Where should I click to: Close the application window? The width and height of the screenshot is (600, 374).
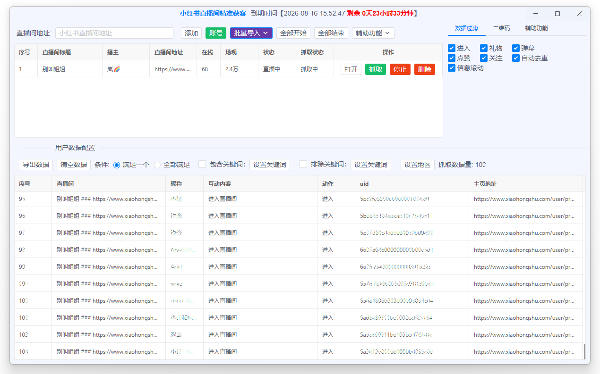click(579, 14)
